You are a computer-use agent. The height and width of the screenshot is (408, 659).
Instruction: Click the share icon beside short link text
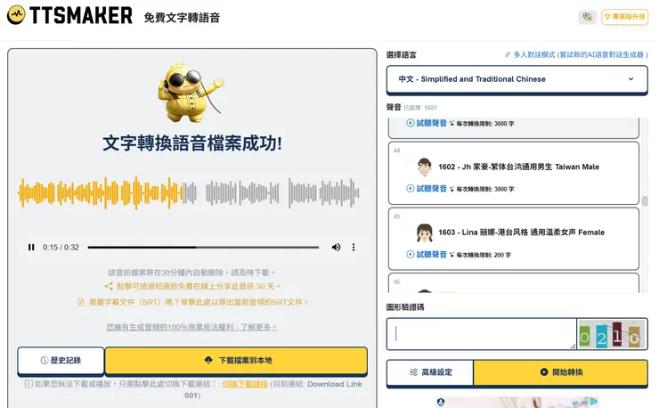109,287
